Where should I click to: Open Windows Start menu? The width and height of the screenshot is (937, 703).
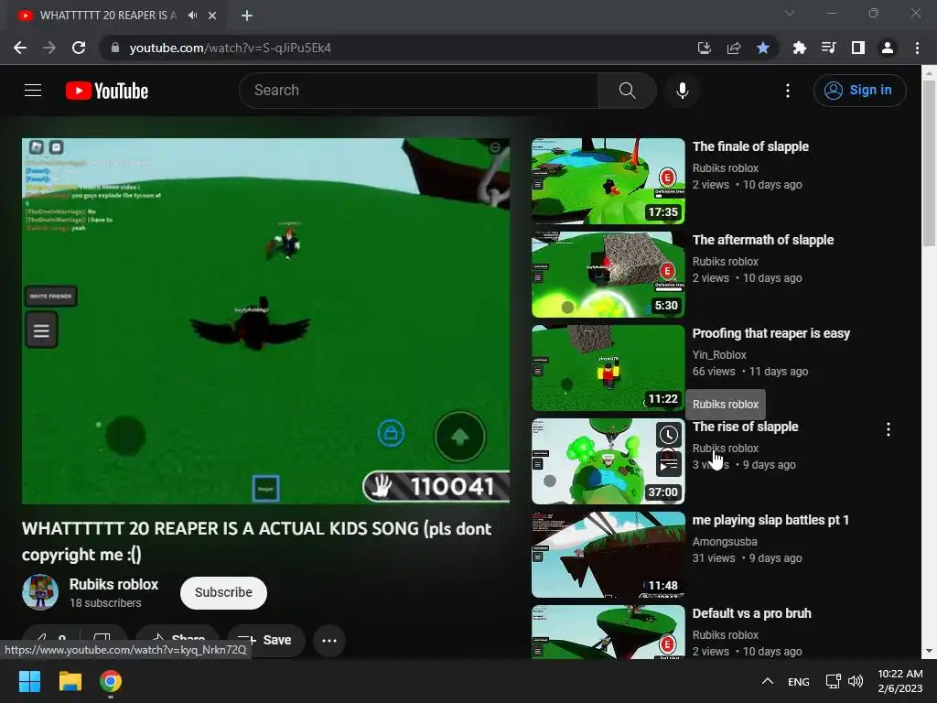(x=29, y=681)
